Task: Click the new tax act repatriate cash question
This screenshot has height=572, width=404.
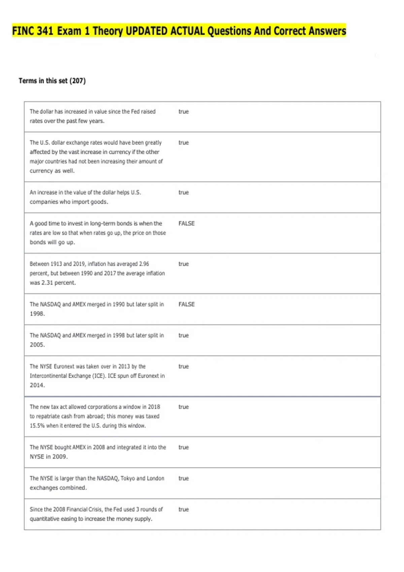Action: [x=95, y=416]
